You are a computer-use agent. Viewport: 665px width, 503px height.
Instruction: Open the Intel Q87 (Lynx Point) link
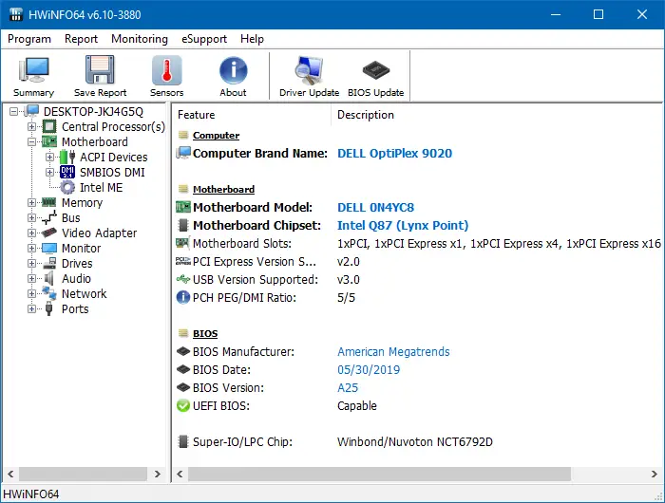pos(403,226)
